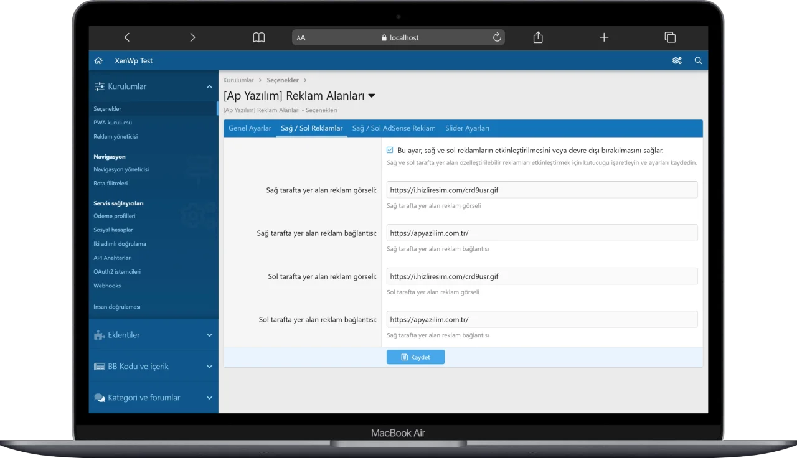Expand the Eklentiler section chevron

click(x=209, y=335)
